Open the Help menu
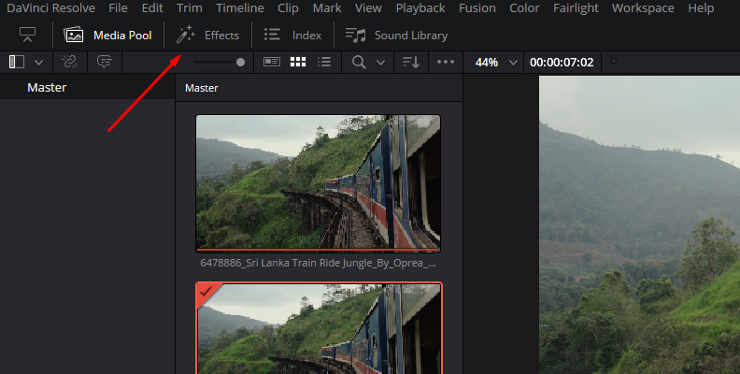Screen dimensions: 740x374 click(701, 8)
